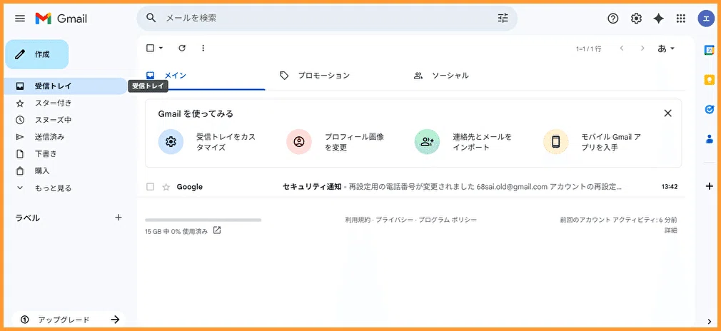The width and height of the screenshot is (721, 331).
Task: Click the storage usage progress bar
Action: [x=203, y=220]
